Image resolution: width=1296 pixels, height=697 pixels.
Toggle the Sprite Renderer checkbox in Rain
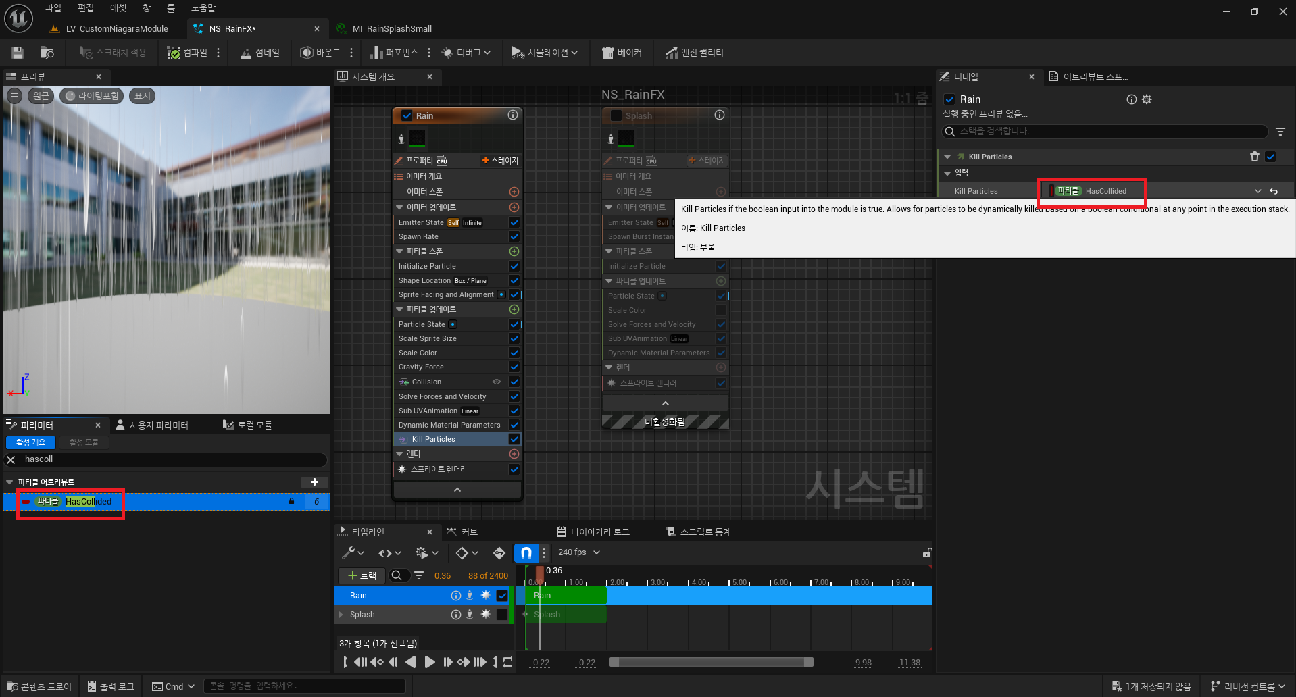point(514,469)
